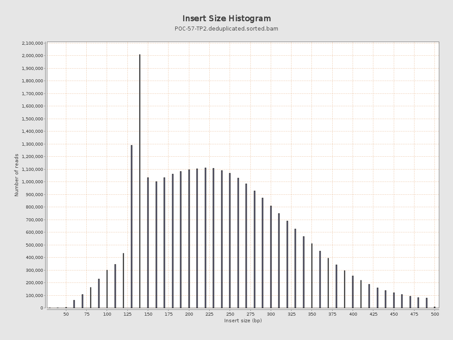Click the x-axis tick label 50

pos(66,314)
